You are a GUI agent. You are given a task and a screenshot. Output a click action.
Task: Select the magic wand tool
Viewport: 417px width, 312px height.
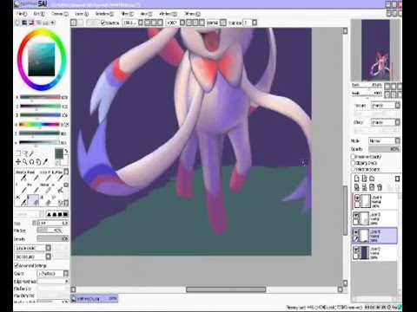31,153
